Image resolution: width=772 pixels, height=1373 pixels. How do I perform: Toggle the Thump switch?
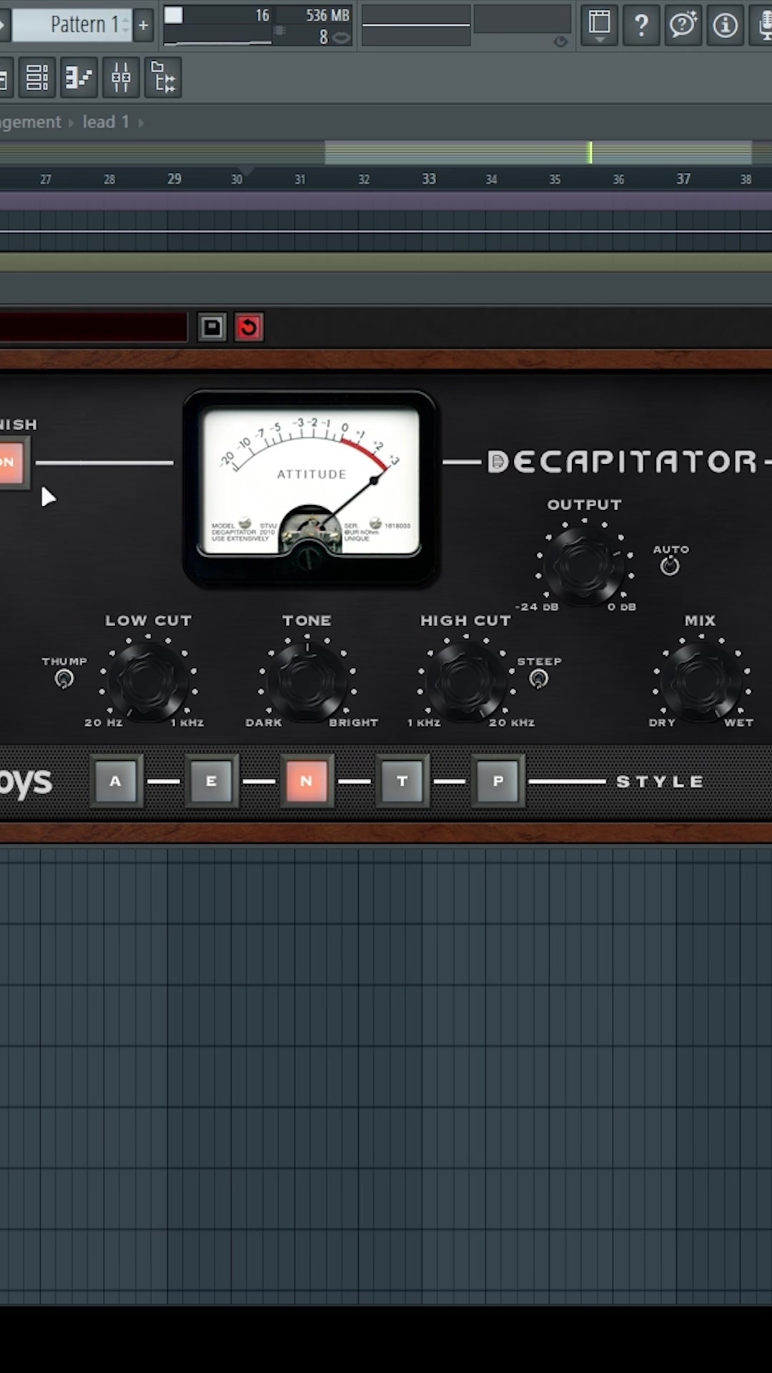(x=64, y=679)
